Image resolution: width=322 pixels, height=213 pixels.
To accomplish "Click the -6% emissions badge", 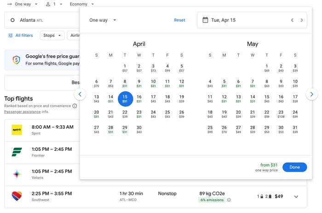I will pyautogui.click(x=212, y=200).
